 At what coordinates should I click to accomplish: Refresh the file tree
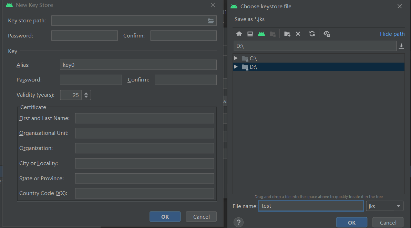(x=312, y=33)
